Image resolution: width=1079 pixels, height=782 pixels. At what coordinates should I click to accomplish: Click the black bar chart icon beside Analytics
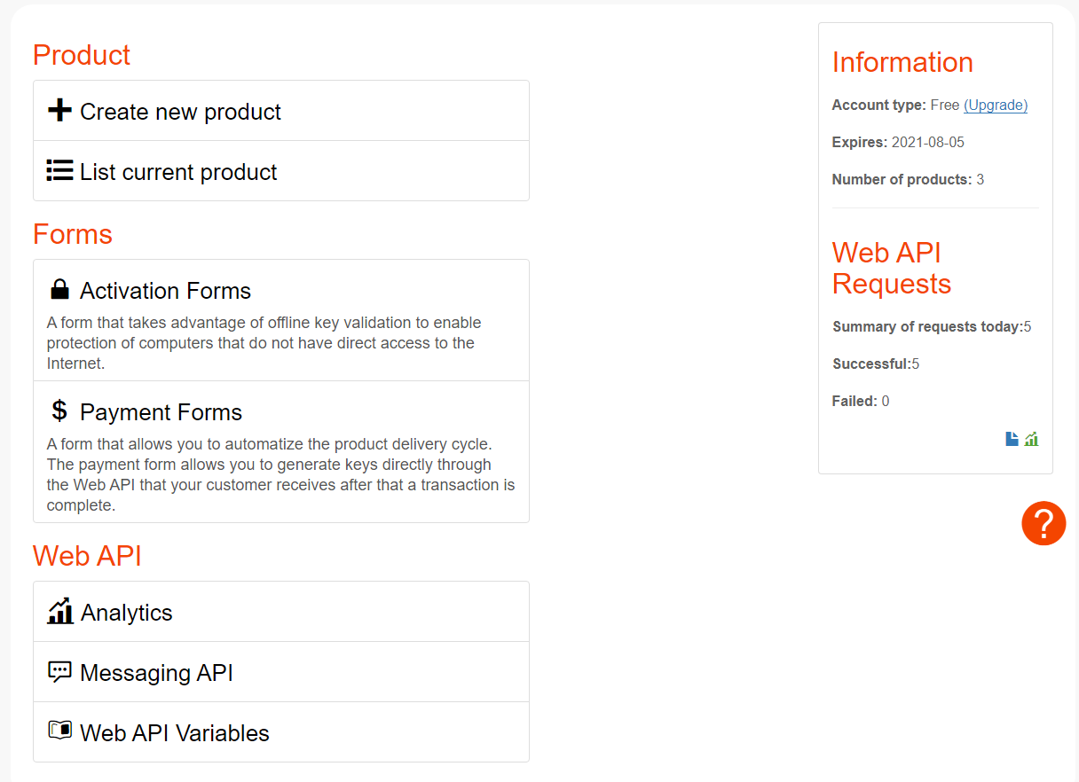[60, 611]
